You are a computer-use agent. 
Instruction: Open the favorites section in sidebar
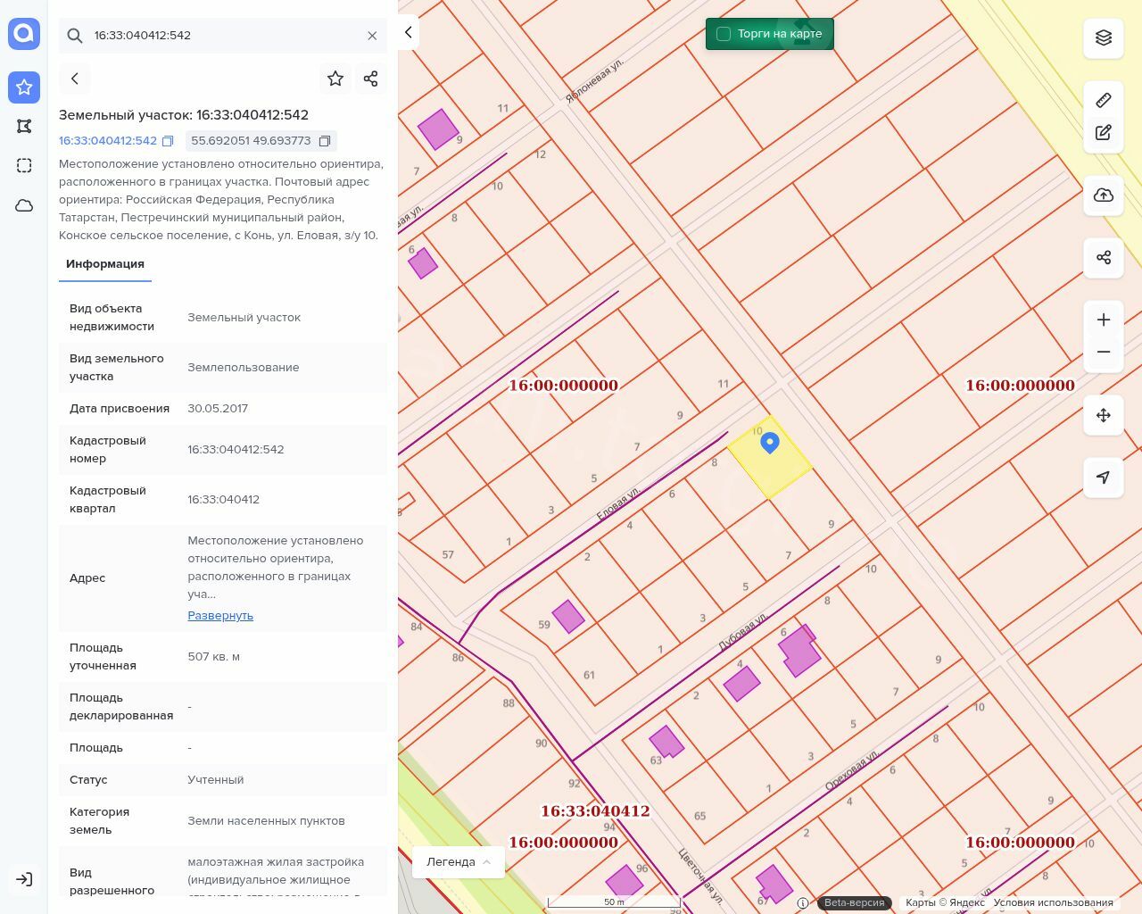click(24, 87)
